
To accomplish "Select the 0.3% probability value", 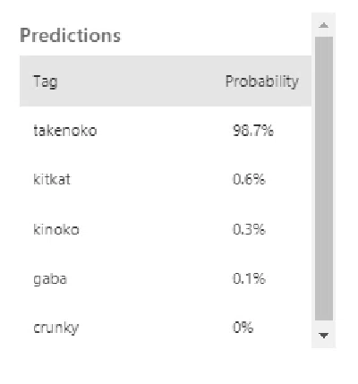I will [x=249, y=229].
